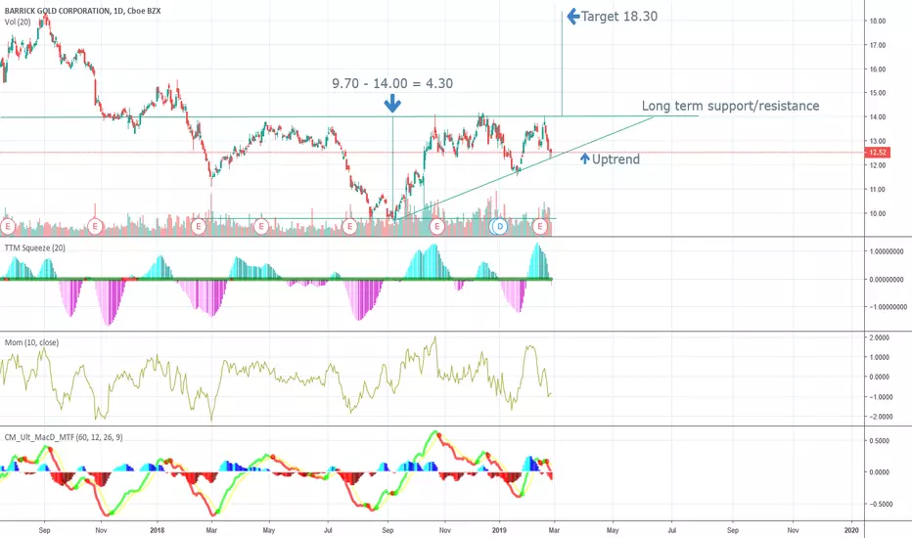Select the diagonal uptrend line
912x538 pixels.
(x=524, y=168)
